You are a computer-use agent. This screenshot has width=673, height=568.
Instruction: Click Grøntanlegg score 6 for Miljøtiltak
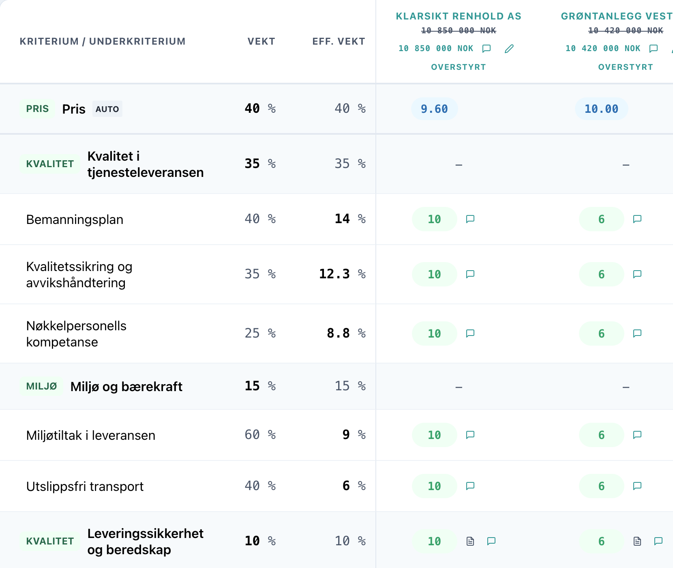pos(602,435)
